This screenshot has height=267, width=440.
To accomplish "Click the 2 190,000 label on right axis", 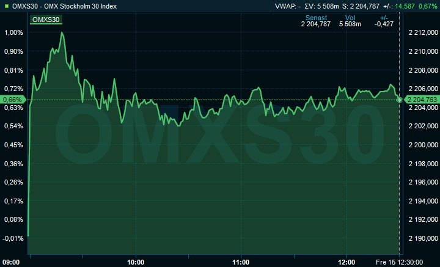I will coord(423,238).
